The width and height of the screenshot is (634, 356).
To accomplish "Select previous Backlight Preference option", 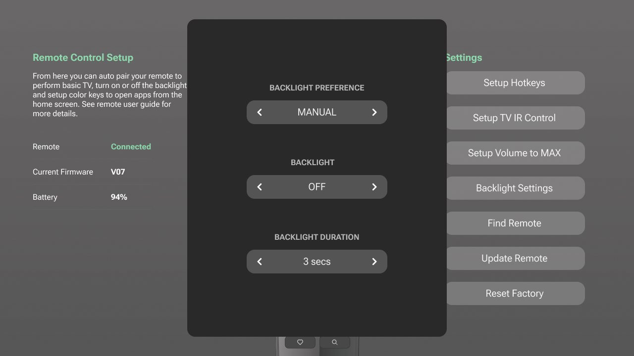I will point(260,112).
